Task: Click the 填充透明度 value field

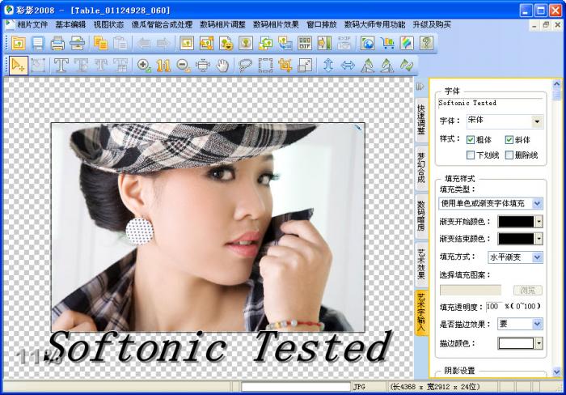Action: coord(494,307)
